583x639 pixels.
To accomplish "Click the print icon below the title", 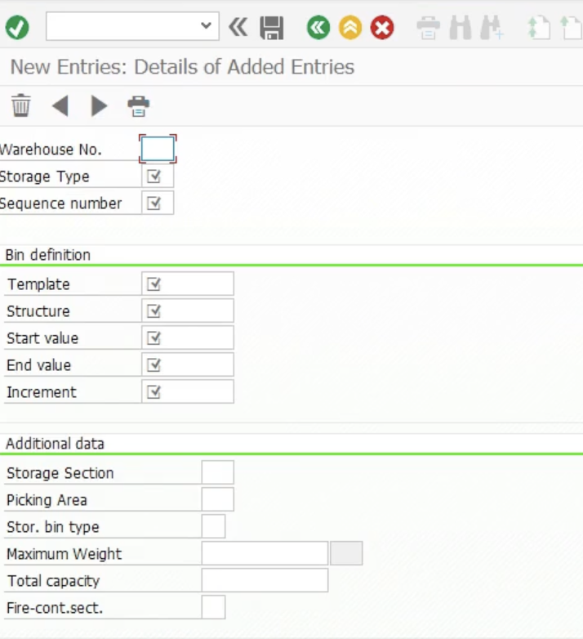I will tap(139, 105).
